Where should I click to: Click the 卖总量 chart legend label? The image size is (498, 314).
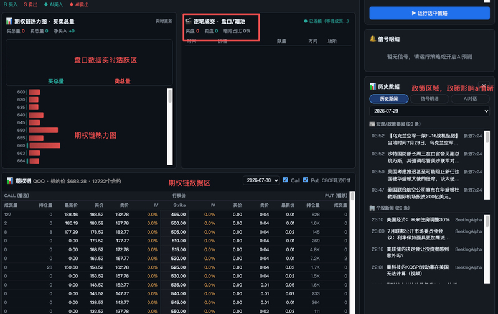(122, 81)
